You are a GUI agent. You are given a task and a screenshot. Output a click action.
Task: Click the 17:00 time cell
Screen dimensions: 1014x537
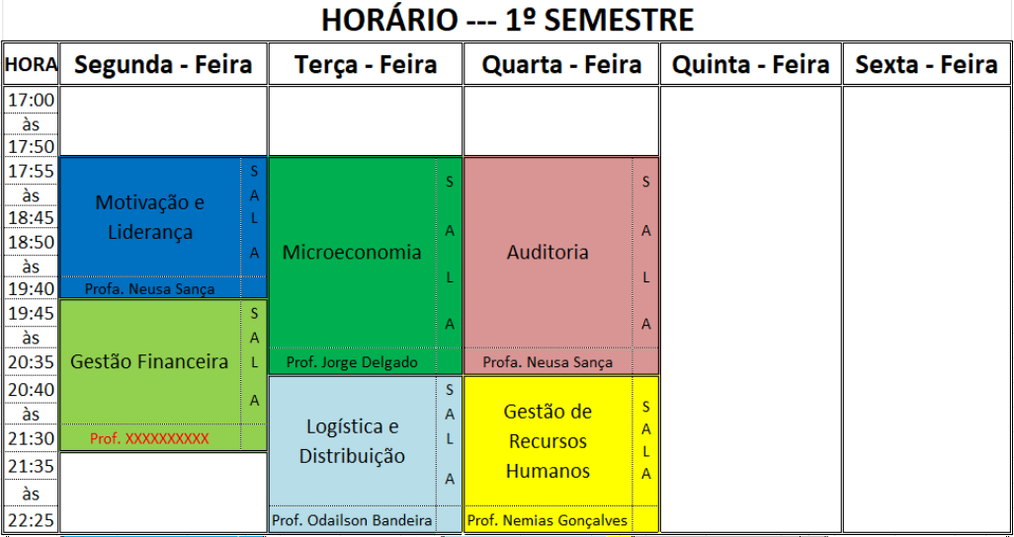[31, 100]
